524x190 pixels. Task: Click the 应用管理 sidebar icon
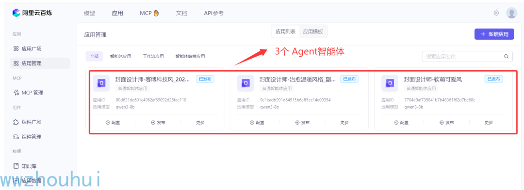pyautogui.click(x=16, y=63)
